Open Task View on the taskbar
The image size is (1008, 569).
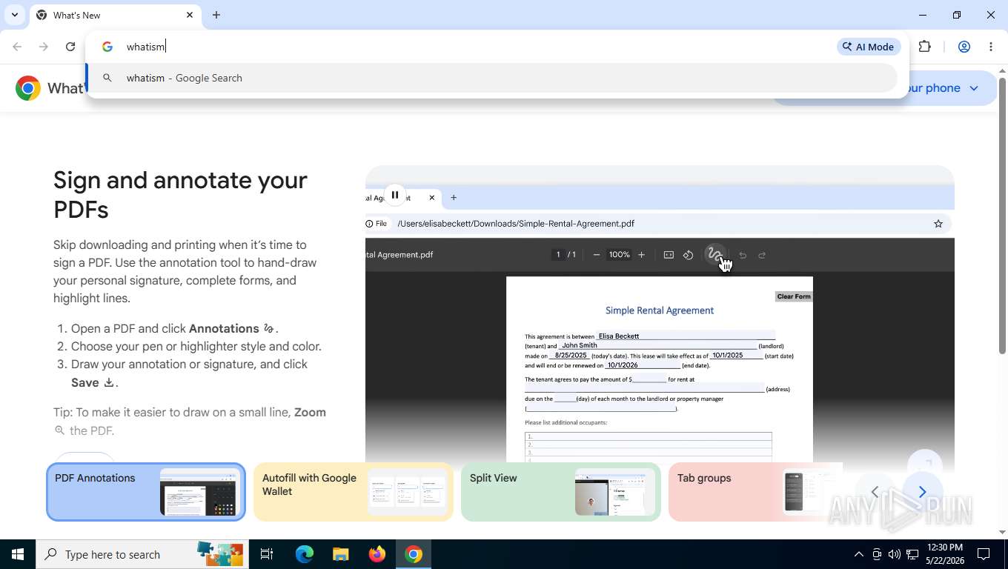267,554
